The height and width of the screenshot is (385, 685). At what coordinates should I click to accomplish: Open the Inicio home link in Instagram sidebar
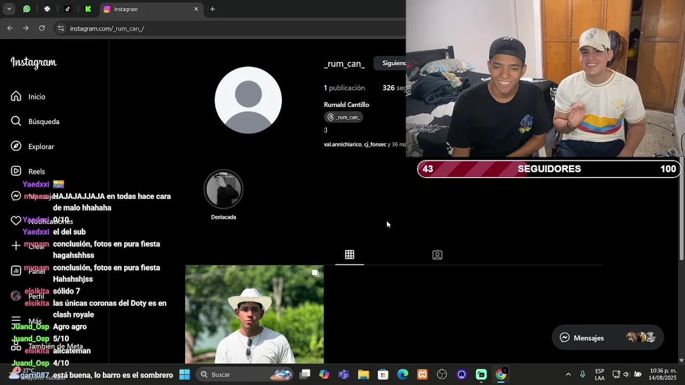click(29, 97)
